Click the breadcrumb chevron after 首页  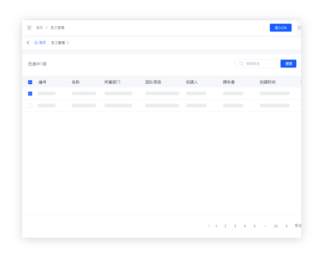click(x=46, y=28)
